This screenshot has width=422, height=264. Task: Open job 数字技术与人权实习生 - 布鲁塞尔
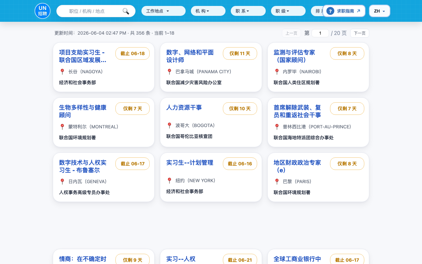coord(83,166)
